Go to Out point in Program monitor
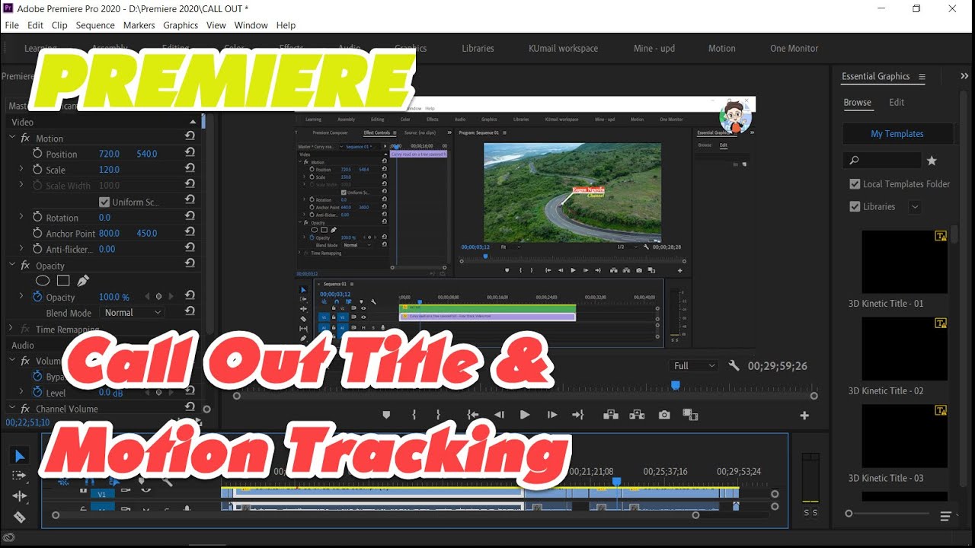The height and width of the screenshot is (548, 975). [x=578, y=415]
